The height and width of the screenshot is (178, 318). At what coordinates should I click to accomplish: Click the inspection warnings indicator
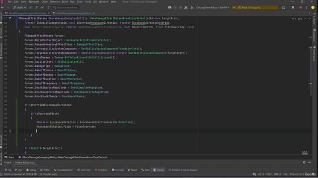(297, 19)
